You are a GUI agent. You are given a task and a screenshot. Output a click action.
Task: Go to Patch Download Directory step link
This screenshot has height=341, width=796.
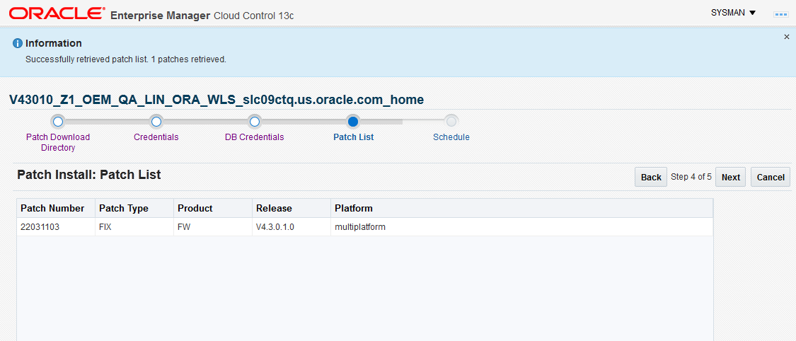click(58, 143)
